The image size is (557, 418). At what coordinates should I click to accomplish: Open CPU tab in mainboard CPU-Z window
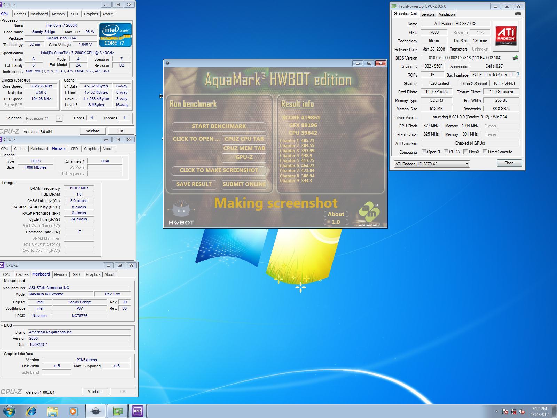(7, 274)
